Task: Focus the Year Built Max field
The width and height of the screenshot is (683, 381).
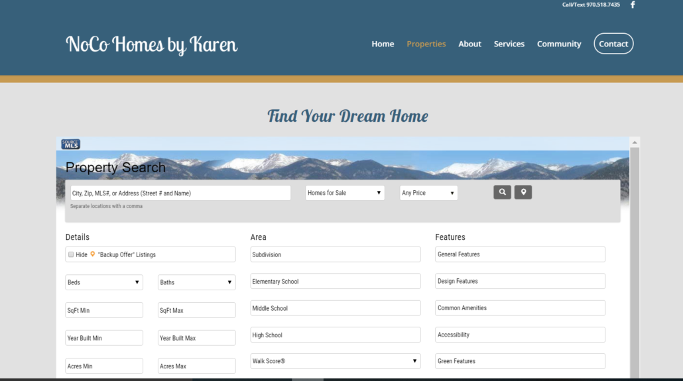Action: coord(196,338)
